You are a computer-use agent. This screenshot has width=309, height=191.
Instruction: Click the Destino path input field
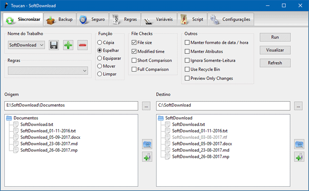pos(223,105)
